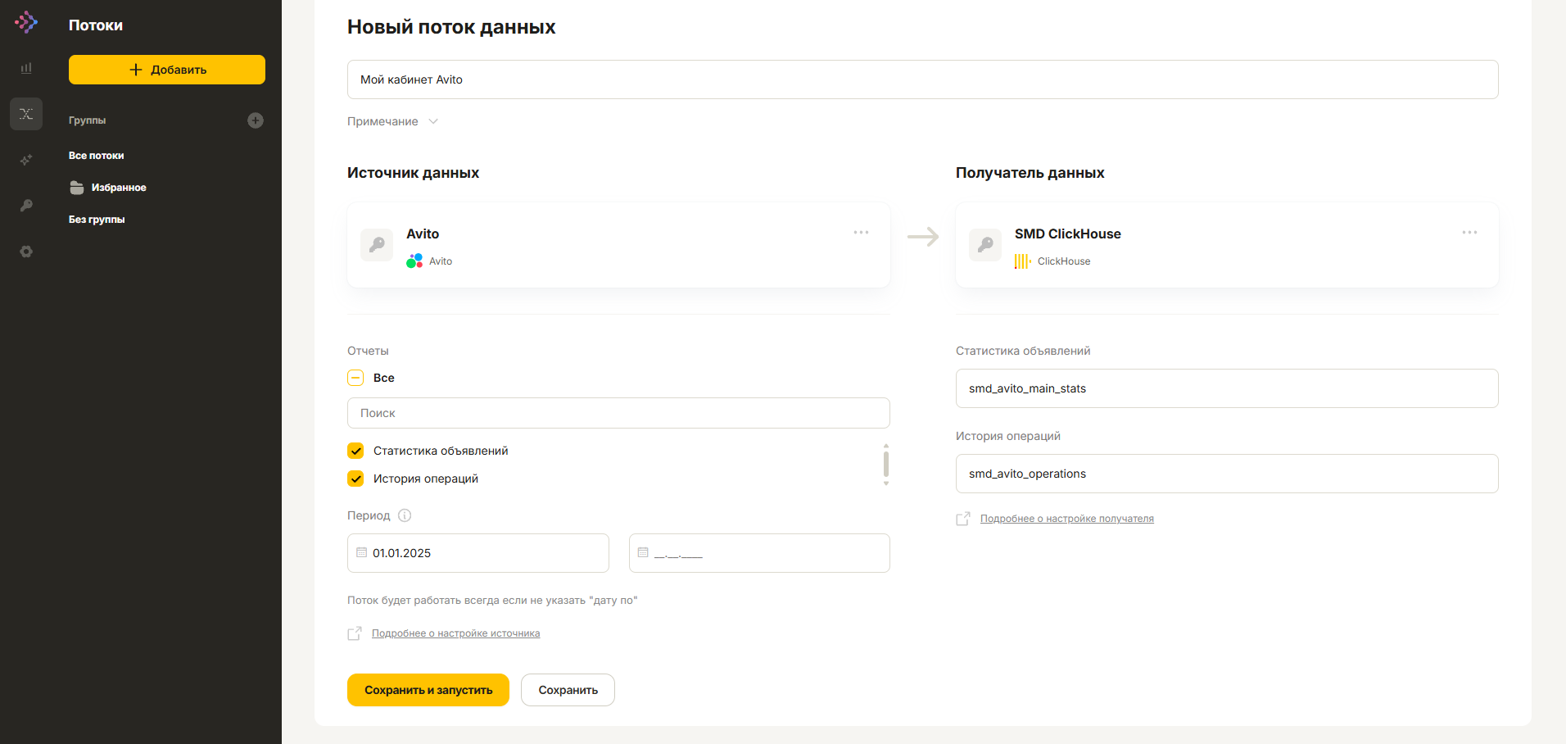Click calendar icon in start date field

[361, 552]
